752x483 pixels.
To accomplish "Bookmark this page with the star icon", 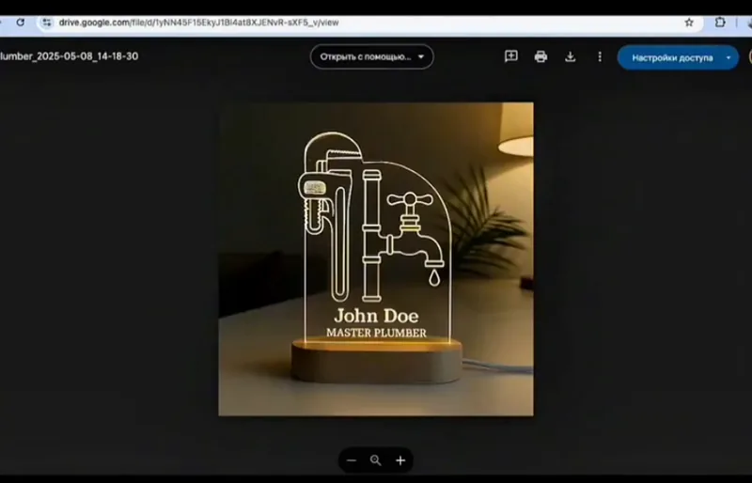I will pyautogui.click(x=689, y=23).
